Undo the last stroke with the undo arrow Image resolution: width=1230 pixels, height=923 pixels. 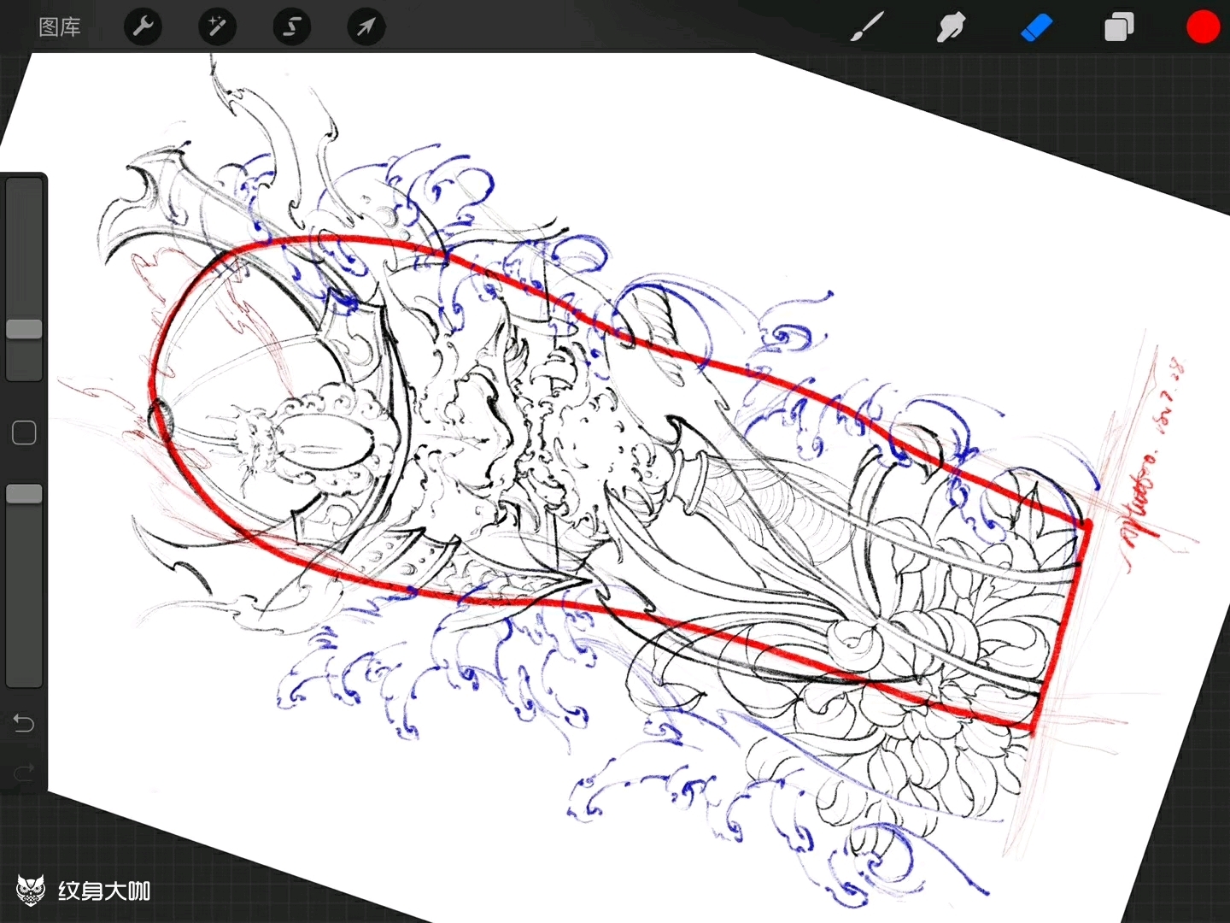point(24,724)
